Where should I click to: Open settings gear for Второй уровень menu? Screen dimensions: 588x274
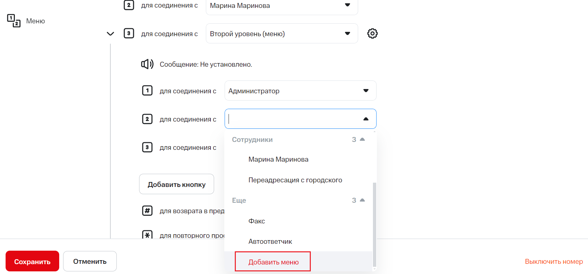[372, 34]
